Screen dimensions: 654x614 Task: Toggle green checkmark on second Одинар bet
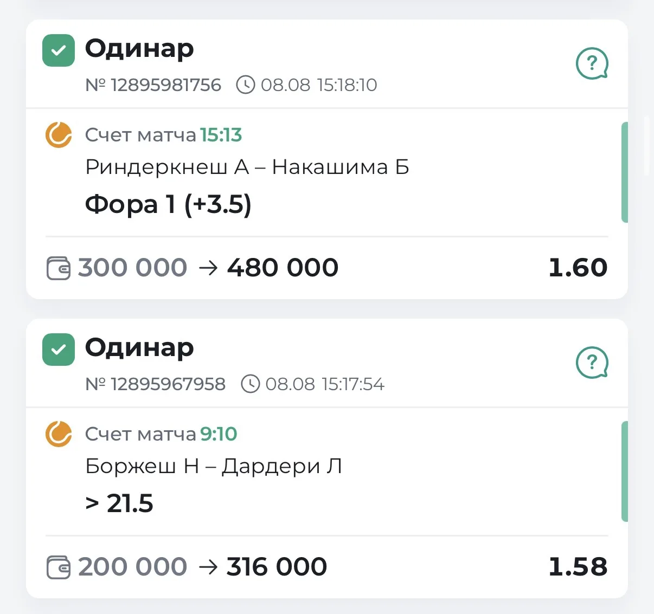click(x=59, y=350)
